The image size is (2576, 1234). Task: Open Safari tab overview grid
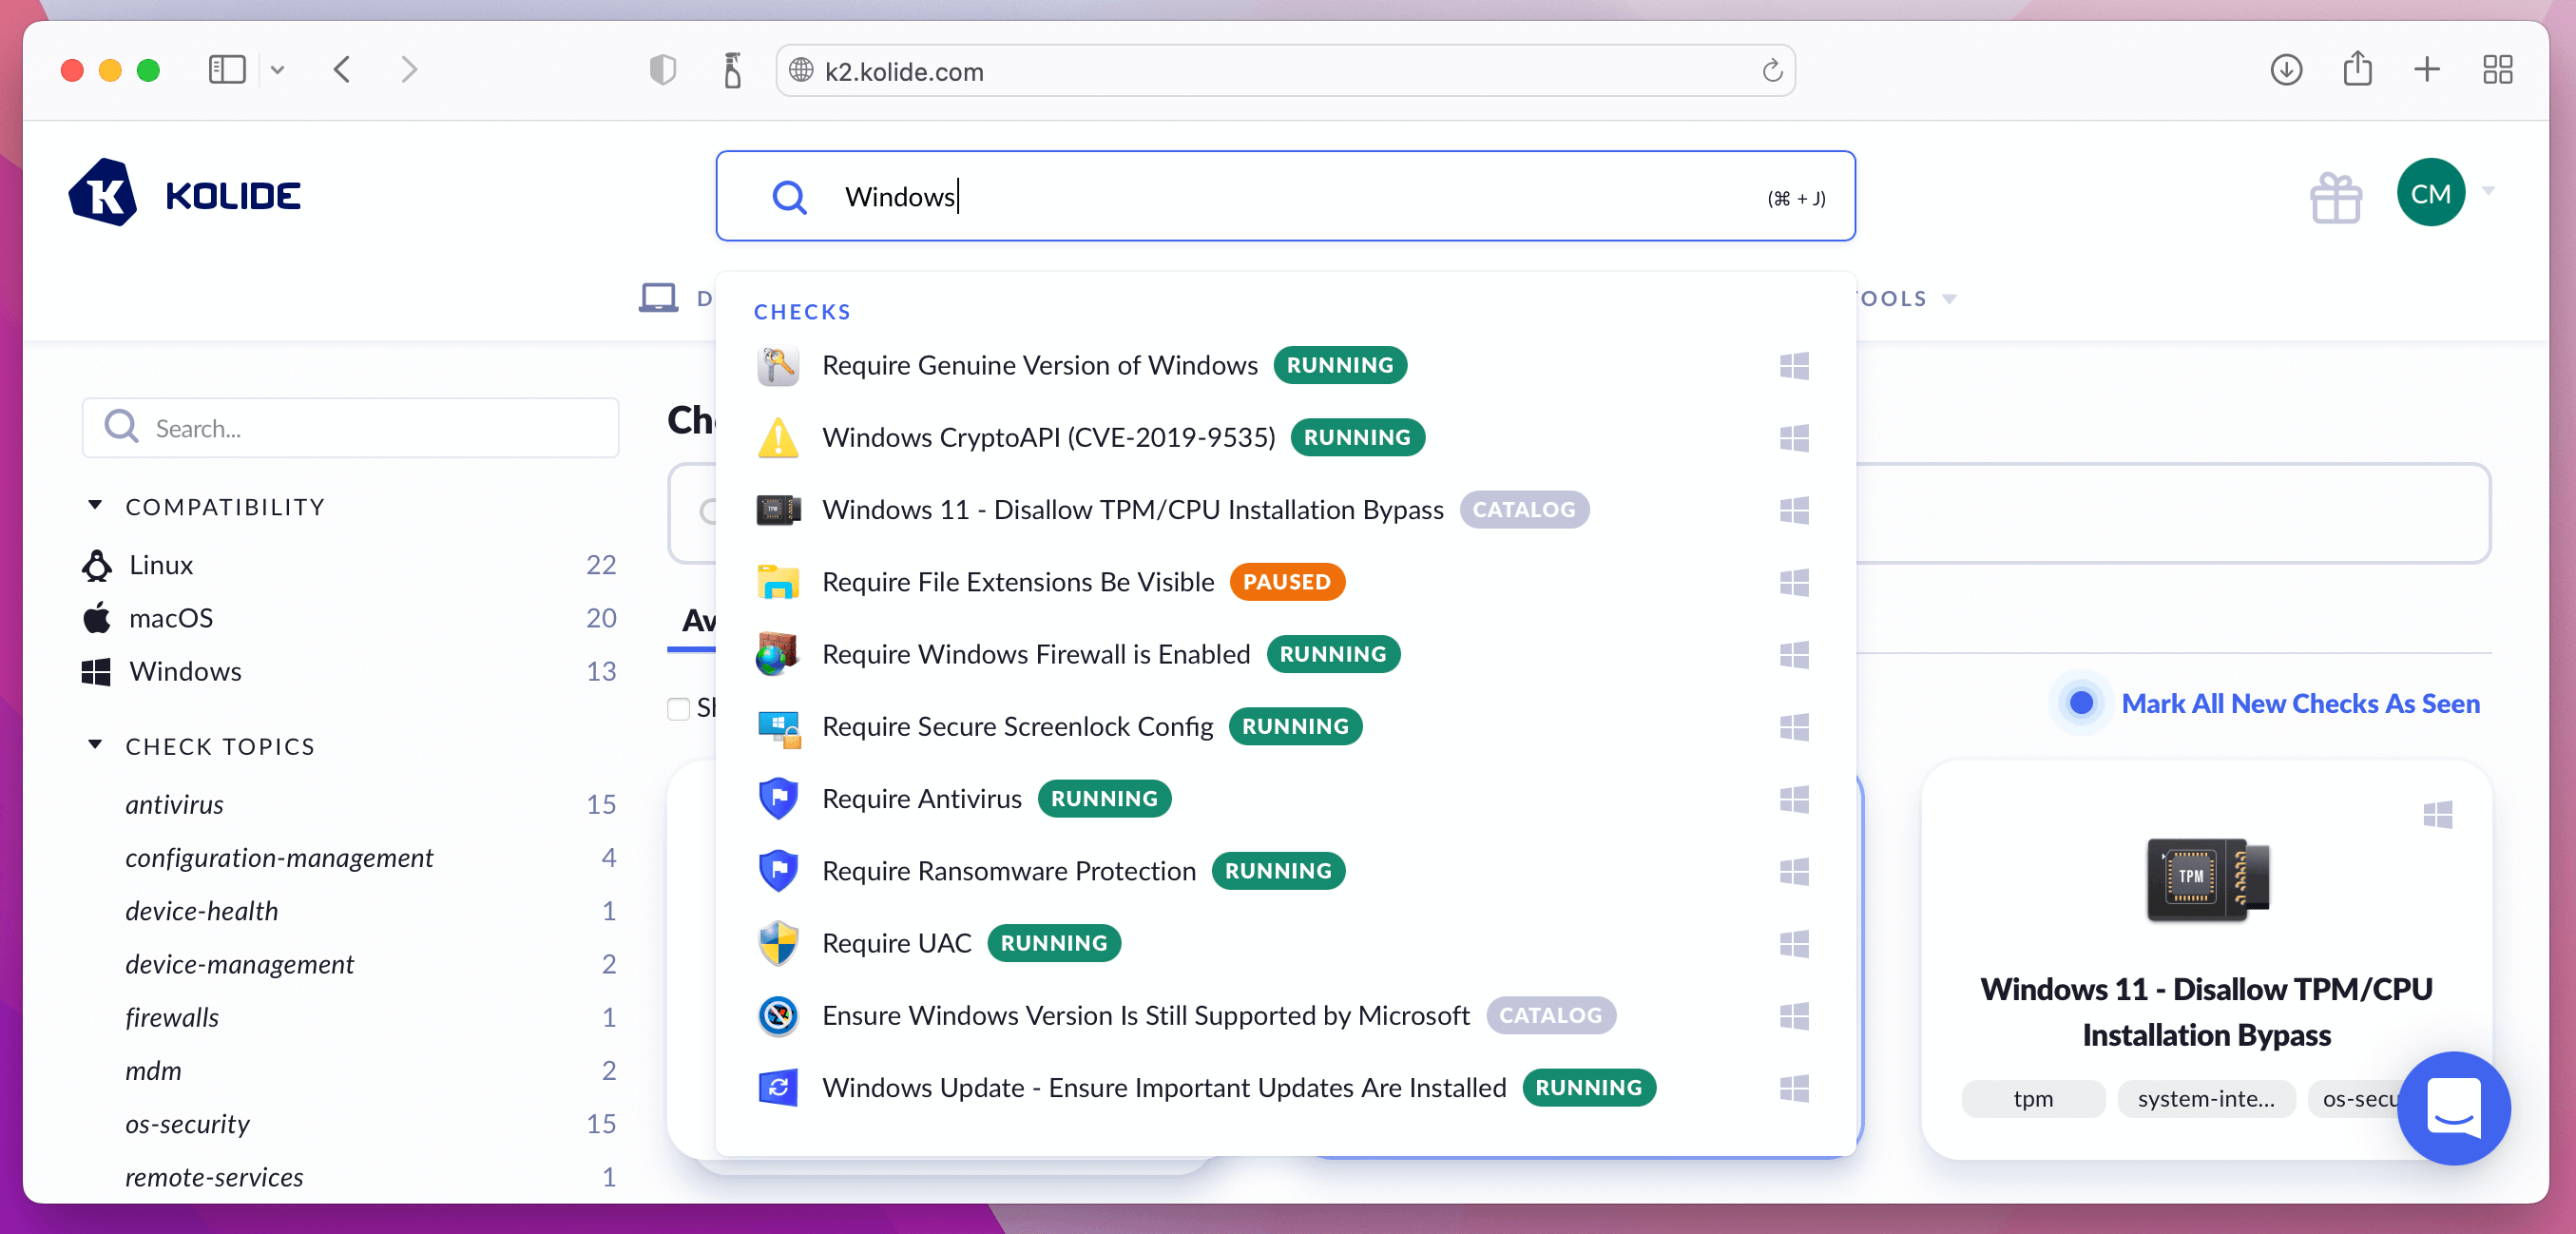[x=2497, y=70]
